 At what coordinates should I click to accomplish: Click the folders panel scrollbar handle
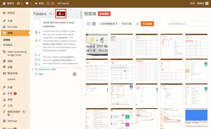81,15
